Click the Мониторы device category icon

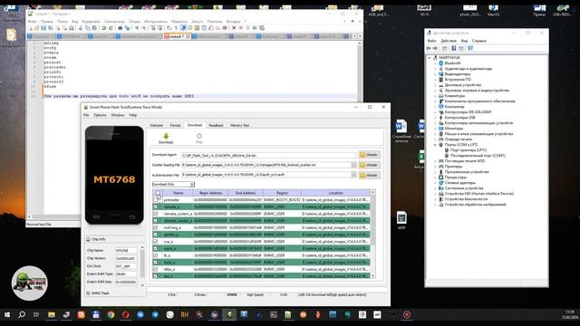441,129
